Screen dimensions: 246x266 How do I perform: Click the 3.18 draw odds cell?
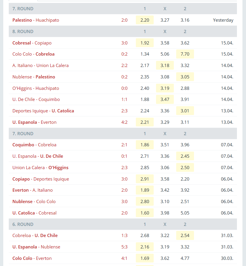point(165,66)
